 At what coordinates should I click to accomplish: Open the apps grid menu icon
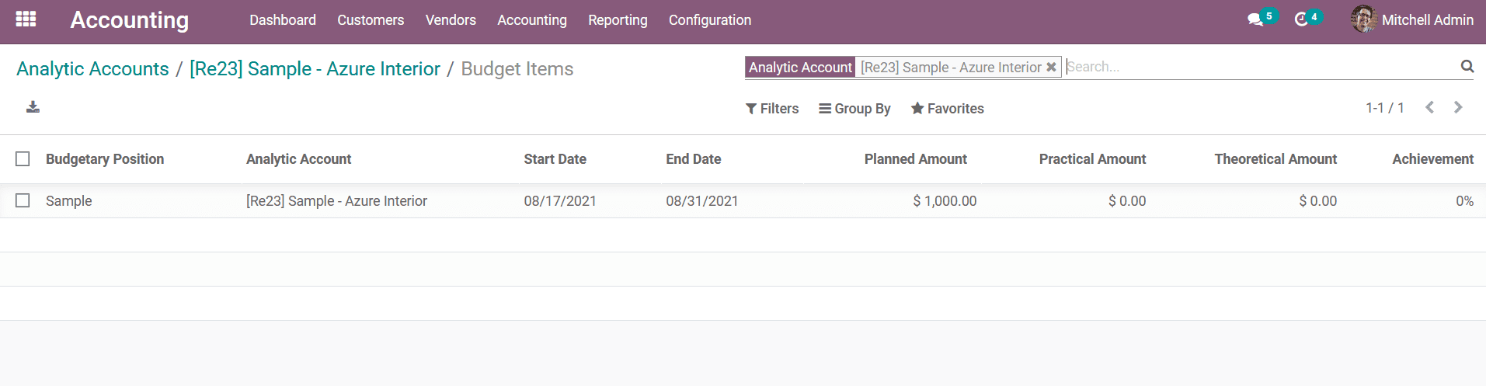[x=26, y=19]
